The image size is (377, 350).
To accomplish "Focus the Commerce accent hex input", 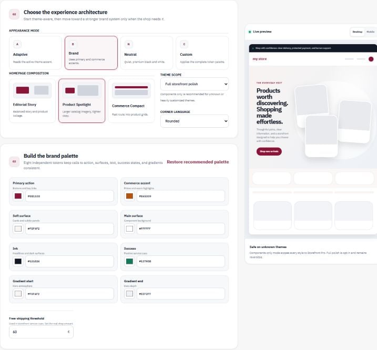I will [x=181, y=196].
